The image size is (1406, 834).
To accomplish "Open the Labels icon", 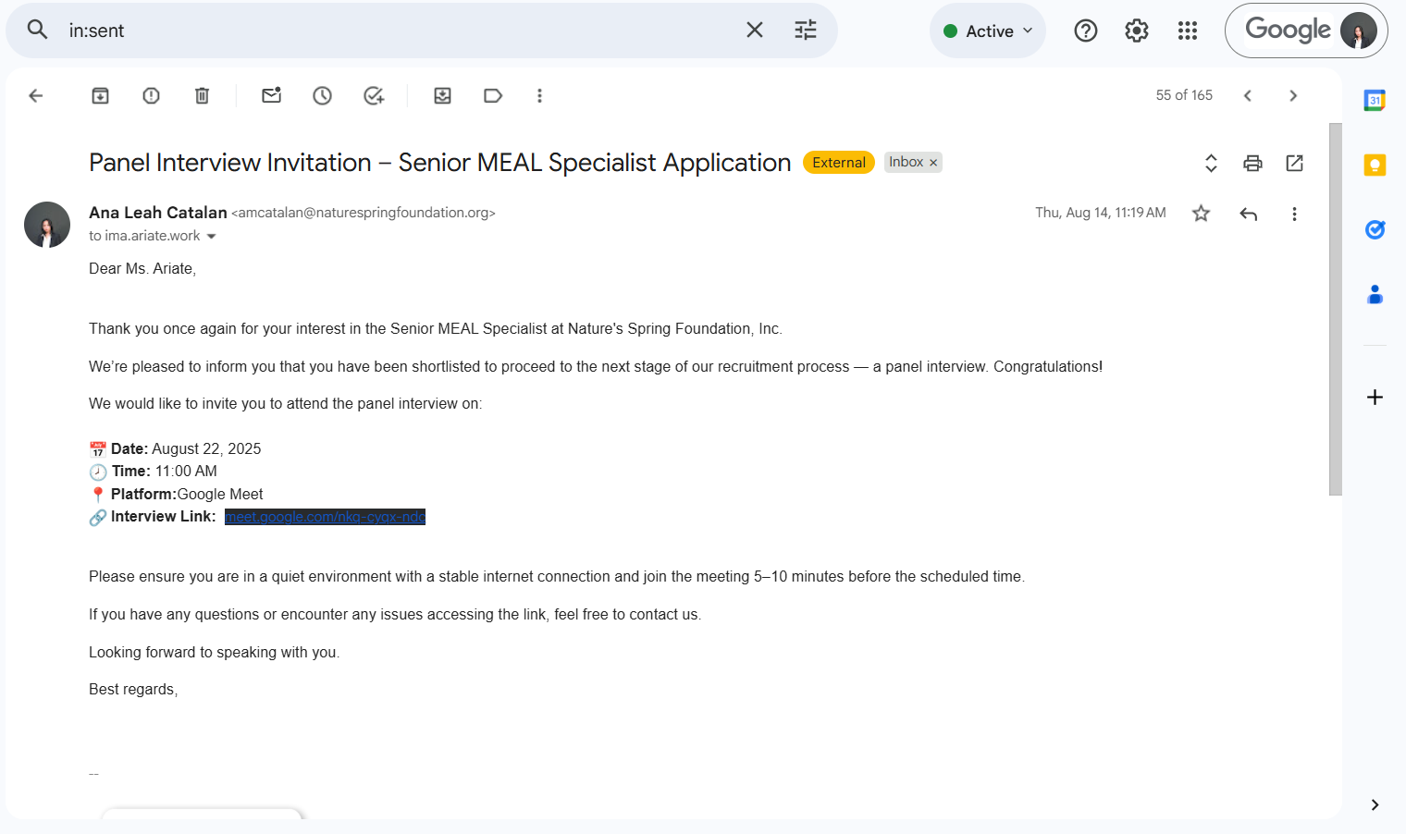I will 493,95.
